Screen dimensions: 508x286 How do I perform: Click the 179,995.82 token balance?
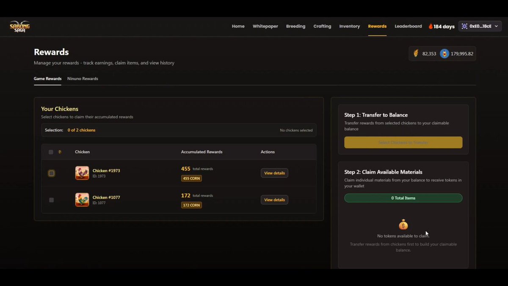tap(462, 54)
